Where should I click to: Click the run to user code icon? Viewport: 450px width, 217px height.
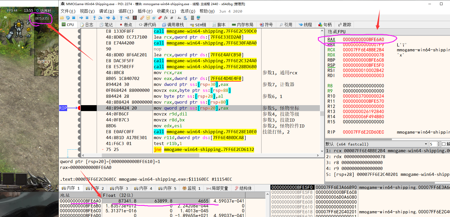127,18
